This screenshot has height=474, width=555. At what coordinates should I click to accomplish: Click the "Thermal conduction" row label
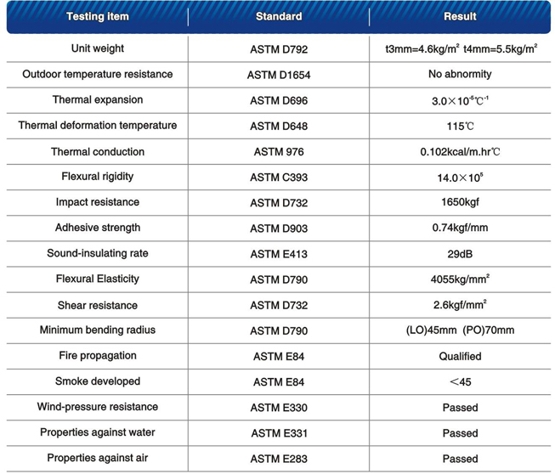(98, 151)
